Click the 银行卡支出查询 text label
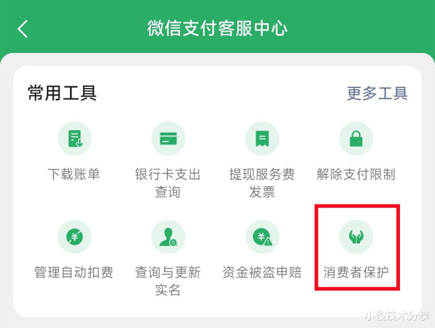The height and width of the screenshot is (328, 435). tap(168, 183)
